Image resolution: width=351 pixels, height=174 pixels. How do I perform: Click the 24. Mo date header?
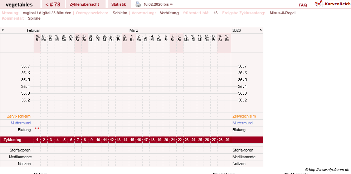[92, 38]
